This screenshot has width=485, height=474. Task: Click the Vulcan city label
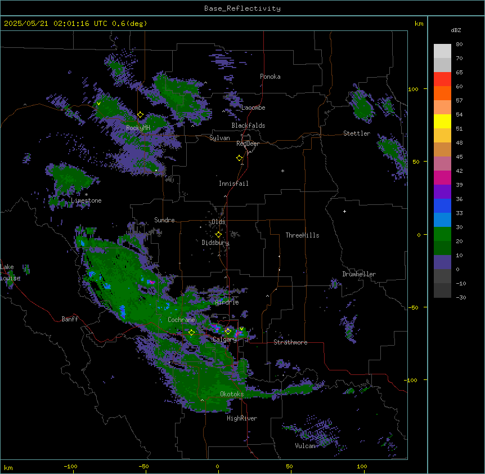305,446
